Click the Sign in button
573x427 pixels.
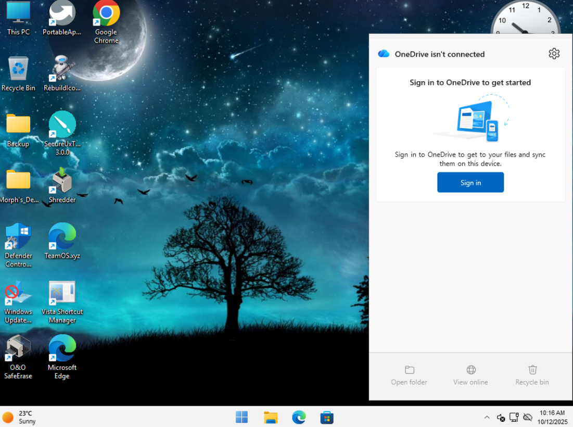(470, 183)
